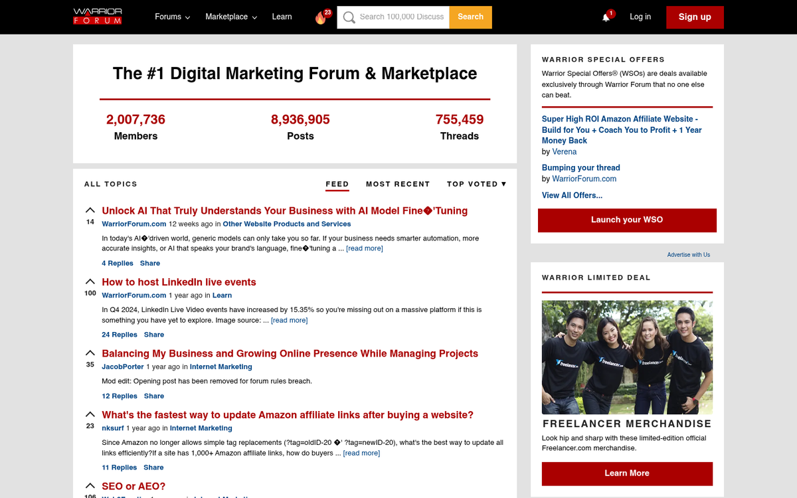797x498 pixels.
Task: Click the notification bell icon
Action: coord(605,17)
